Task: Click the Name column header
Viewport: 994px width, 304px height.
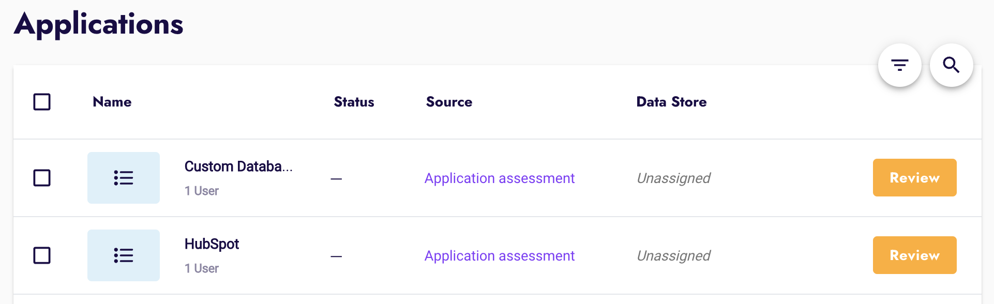Action: coord(112,102)
